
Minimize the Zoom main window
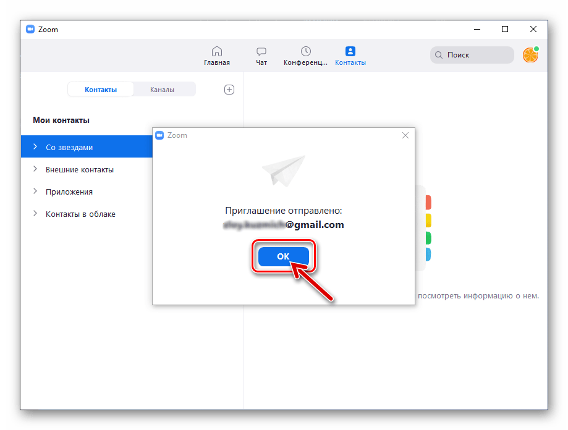pyautogui.click(x=477, y=29)
